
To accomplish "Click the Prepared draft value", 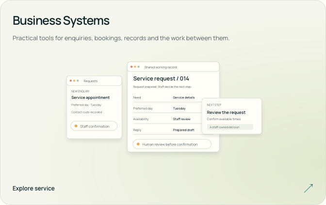I will [183, 130].
